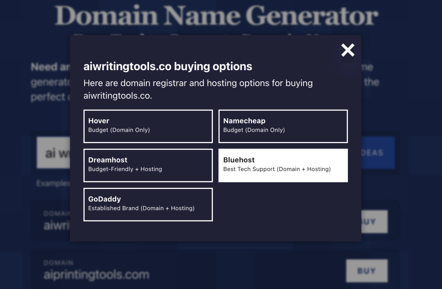Click the domain name aiprintingtools.com
Screen dimensions: 442x289
point(96,275)
